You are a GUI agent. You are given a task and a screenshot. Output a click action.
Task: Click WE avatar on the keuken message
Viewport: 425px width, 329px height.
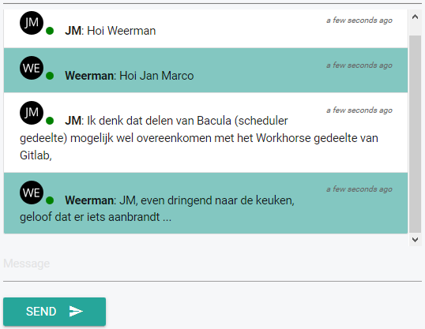click(x=32, y=193)
